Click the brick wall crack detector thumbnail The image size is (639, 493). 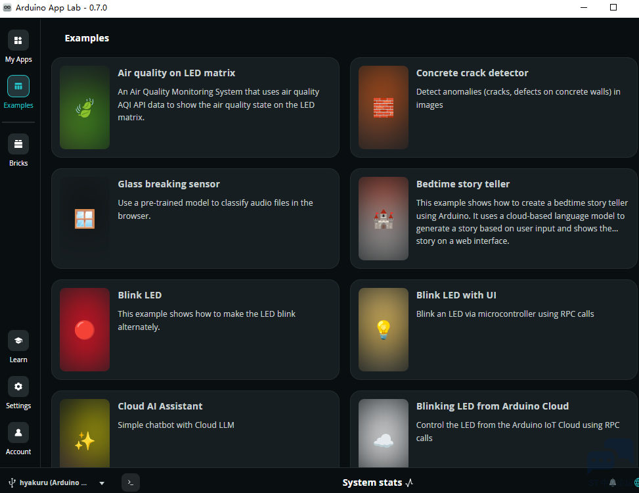click(383, 107)
